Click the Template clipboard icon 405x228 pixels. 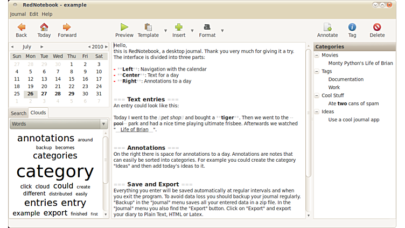(148, 27)
